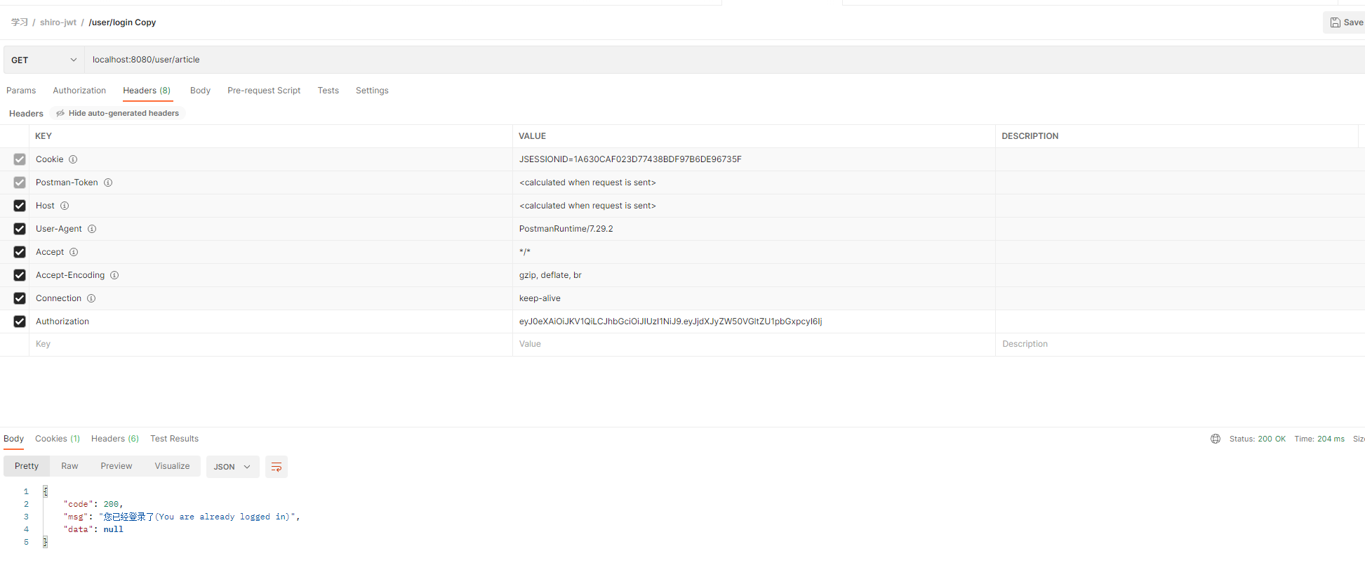
Task: Switch to the request Body tab
Action: click(200, 91)
